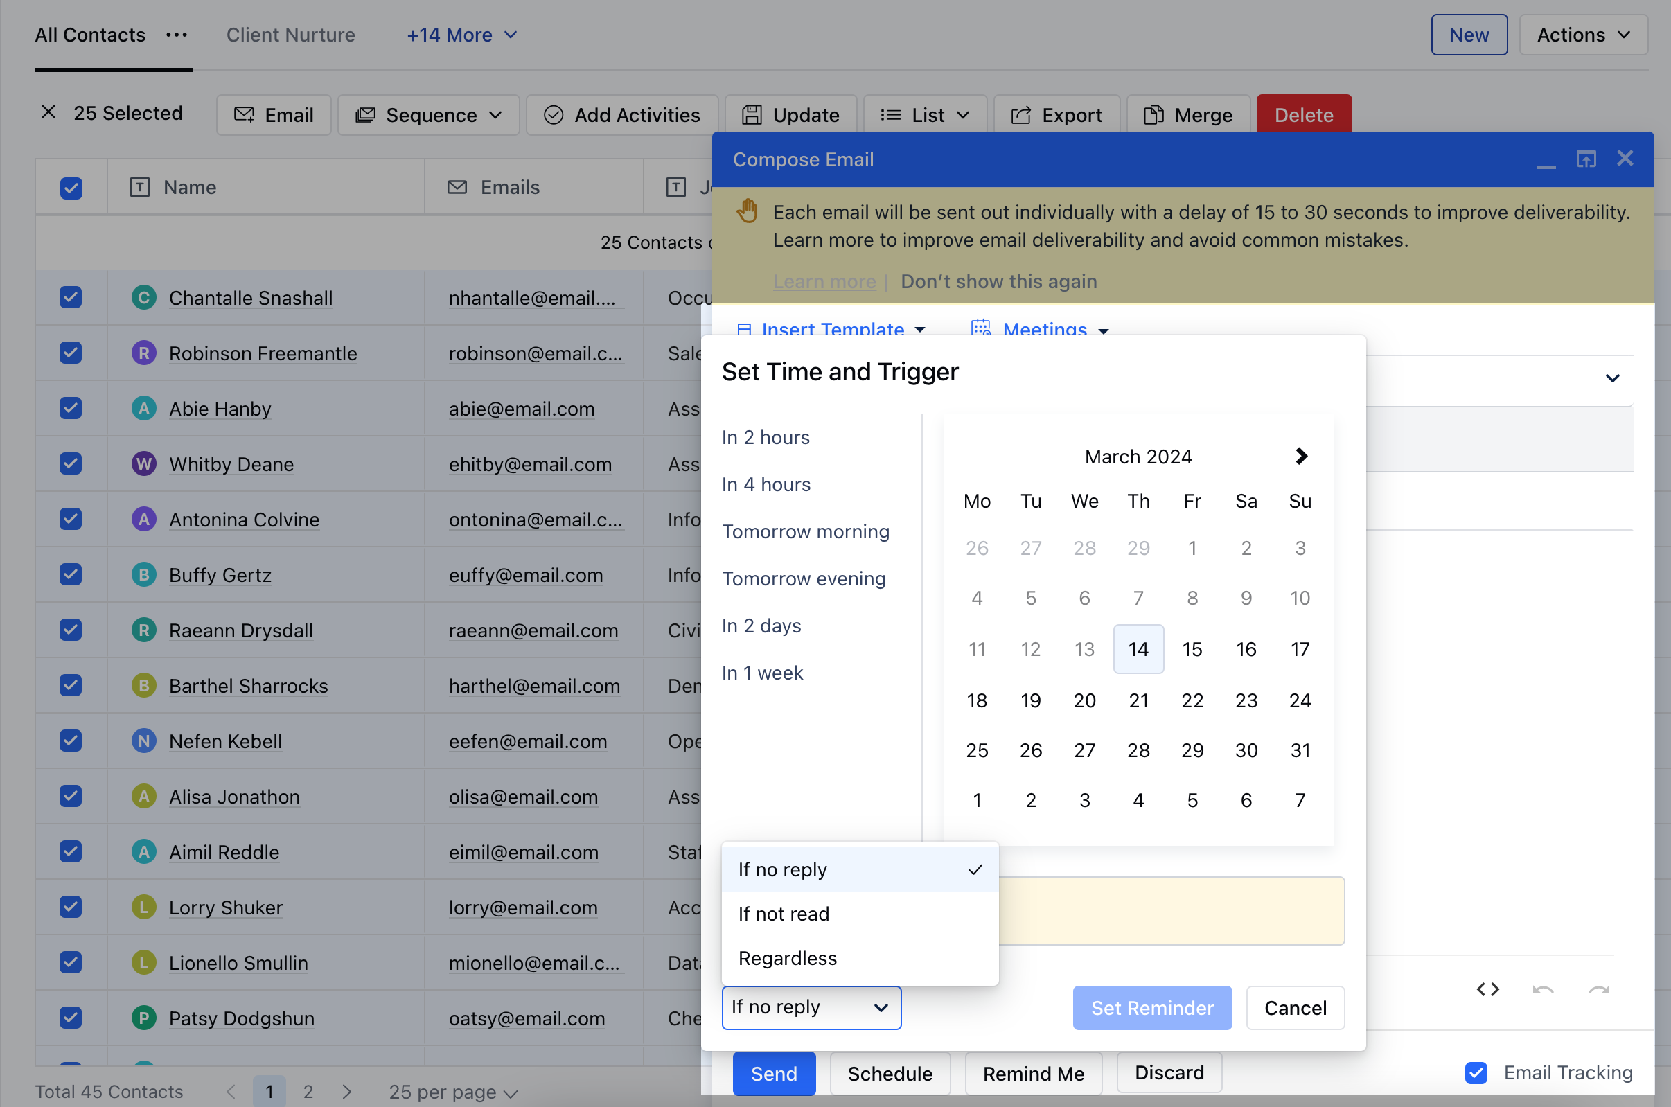Clear selection with the X icon

pos(48,112)
